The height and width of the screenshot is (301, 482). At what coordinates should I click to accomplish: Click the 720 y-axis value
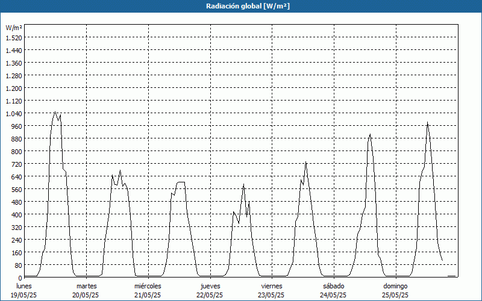[17, 164]
